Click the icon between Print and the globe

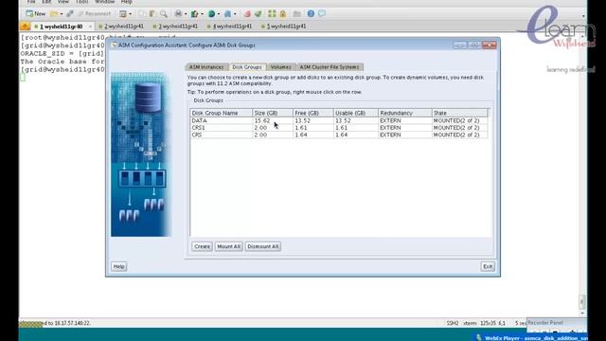194,14
